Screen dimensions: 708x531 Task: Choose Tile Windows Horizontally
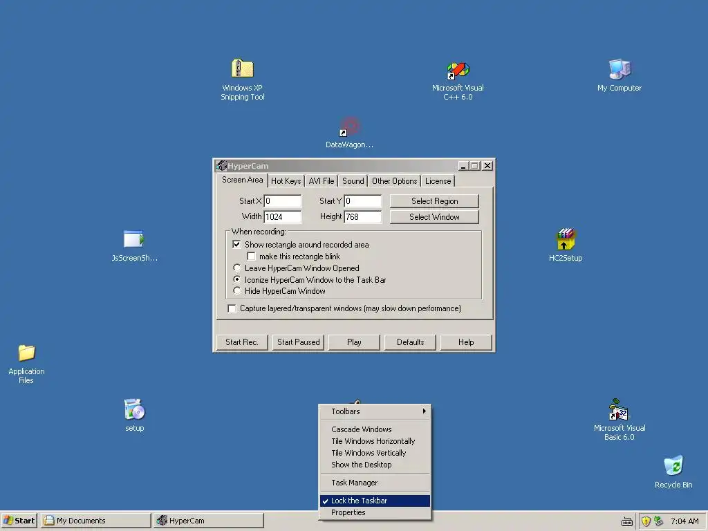375,440
